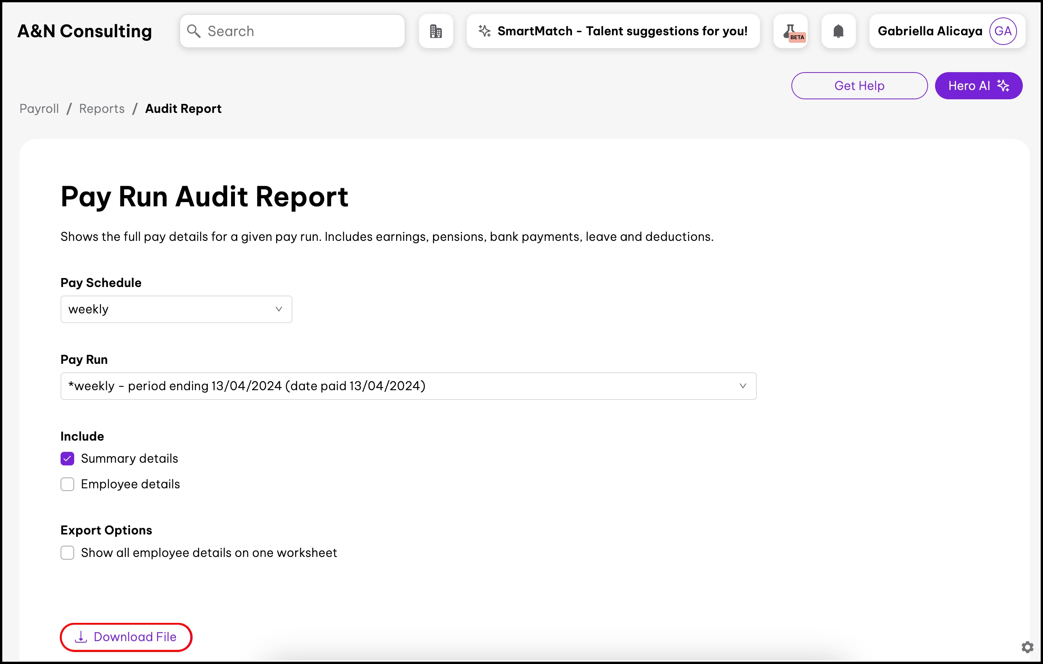Open the Pay Run dropdown
The height and width of the screenshot is (664, 1043).
408,386
